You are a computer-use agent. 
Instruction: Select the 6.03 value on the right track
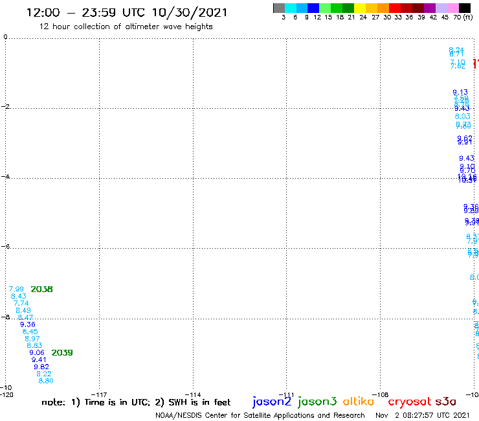[x=463, y=116]
